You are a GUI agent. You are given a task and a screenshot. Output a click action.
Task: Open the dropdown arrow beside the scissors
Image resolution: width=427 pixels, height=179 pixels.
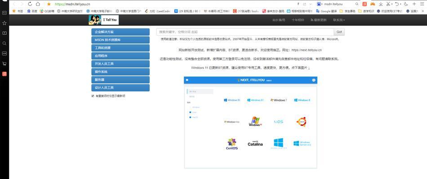tap(391, 4)
